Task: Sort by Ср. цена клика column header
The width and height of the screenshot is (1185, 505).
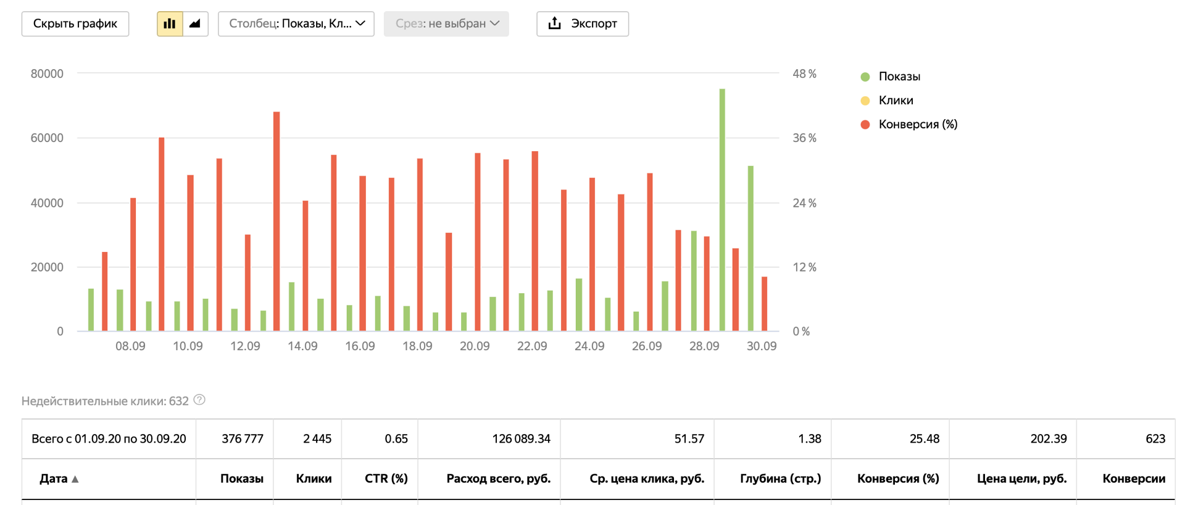Action: pos(647,478)
